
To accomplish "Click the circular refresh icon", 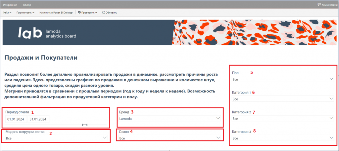I will pos(104,13).
